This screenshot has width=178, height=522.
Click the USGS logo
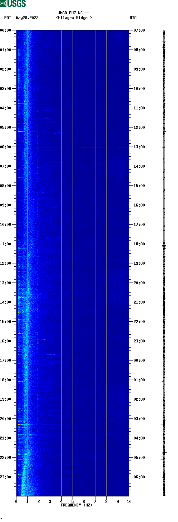point(13,4)
